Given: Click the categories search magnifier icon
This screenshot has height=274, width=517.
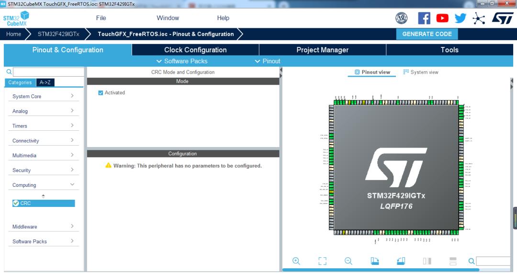Looking at the screenshot, I should point(9,72).
